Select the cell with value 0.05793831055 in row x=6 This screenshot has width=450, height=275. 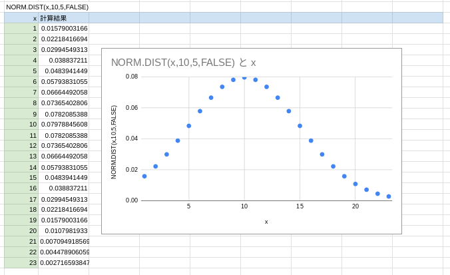[x=63, y=81]
